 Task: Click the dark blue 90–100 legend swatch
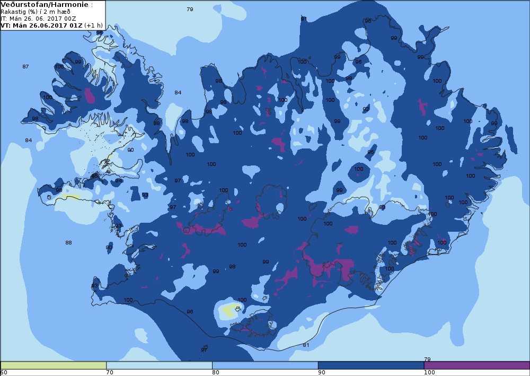(371, 365)
